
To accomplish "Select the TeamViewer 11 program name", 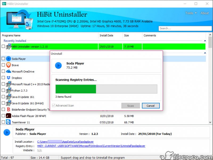I will [21, 122].
